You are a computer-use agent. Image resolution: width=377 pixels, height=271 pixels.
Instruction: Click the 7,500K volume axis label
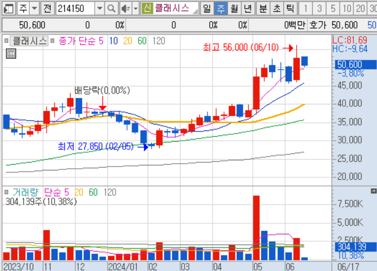pos(350,204)
